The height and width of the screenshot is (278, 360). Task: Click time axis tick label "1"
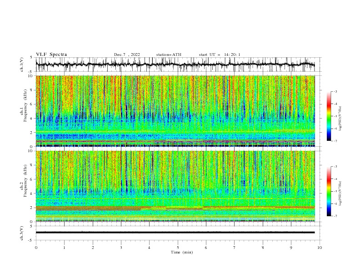(x=64, y=248)
